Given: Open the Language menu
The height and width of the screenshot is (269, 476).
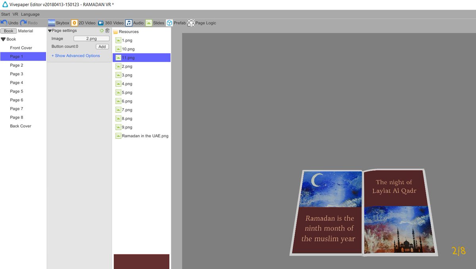Looking at the screenshot, I should point(30,14).
